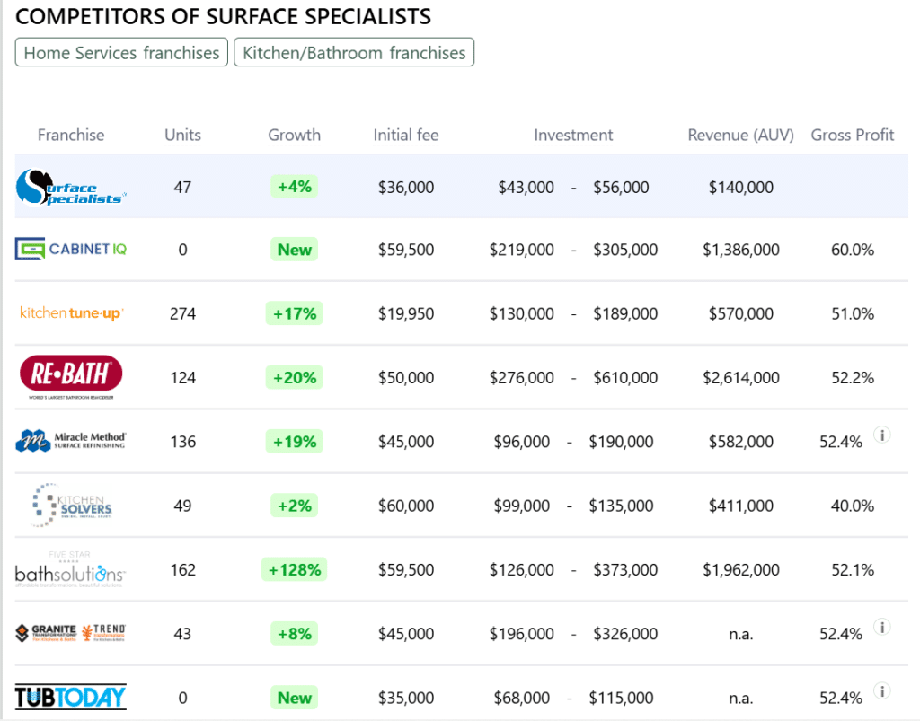The height and width of the screenshot is (721, 920).
Task: Sort table by Initial fee column
Action: [406, 135]
